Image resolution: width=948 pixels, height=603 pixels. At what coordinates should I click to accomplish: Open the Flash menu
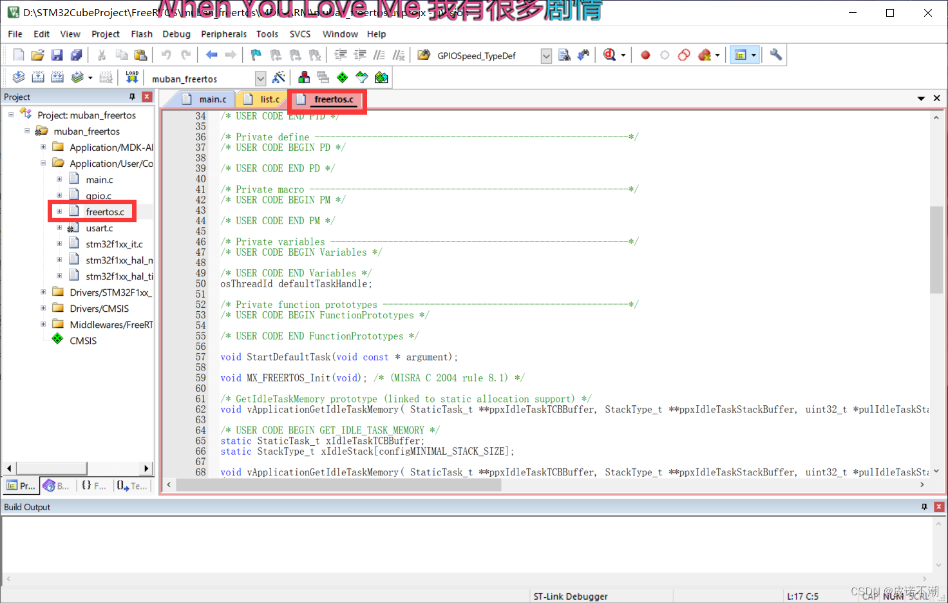tap(142, 34)
